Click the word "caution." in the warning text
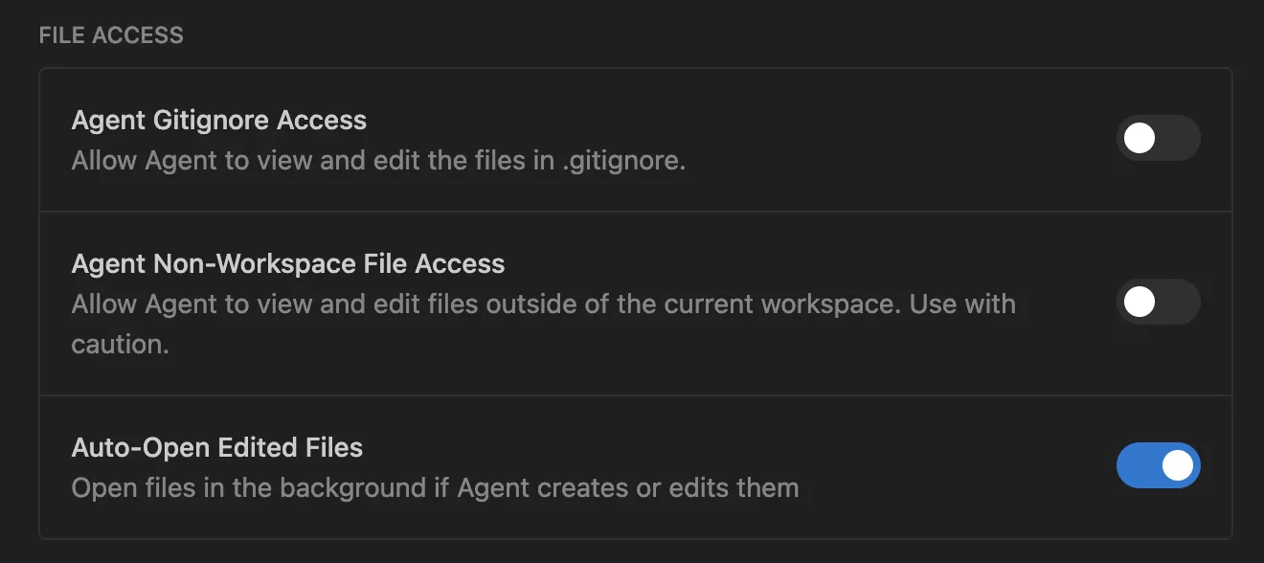 [121, 344]
